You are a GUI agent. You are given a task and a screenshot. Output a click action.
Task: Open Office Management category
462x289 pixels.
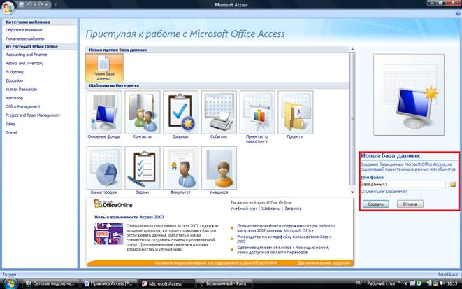point(22,106)
